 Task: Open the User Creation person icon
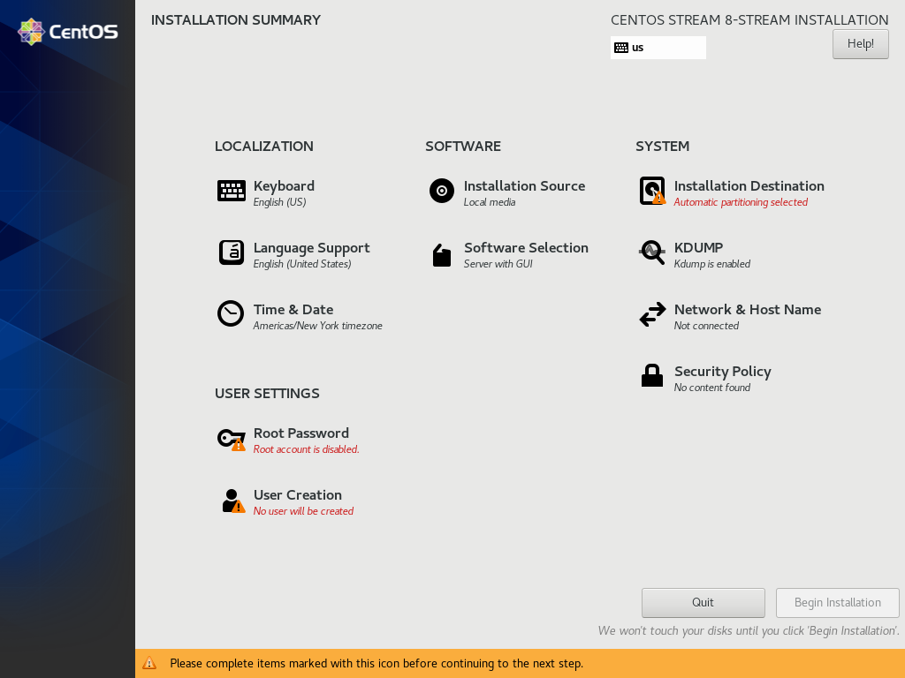pyautogui.click(x=231, y=500)
